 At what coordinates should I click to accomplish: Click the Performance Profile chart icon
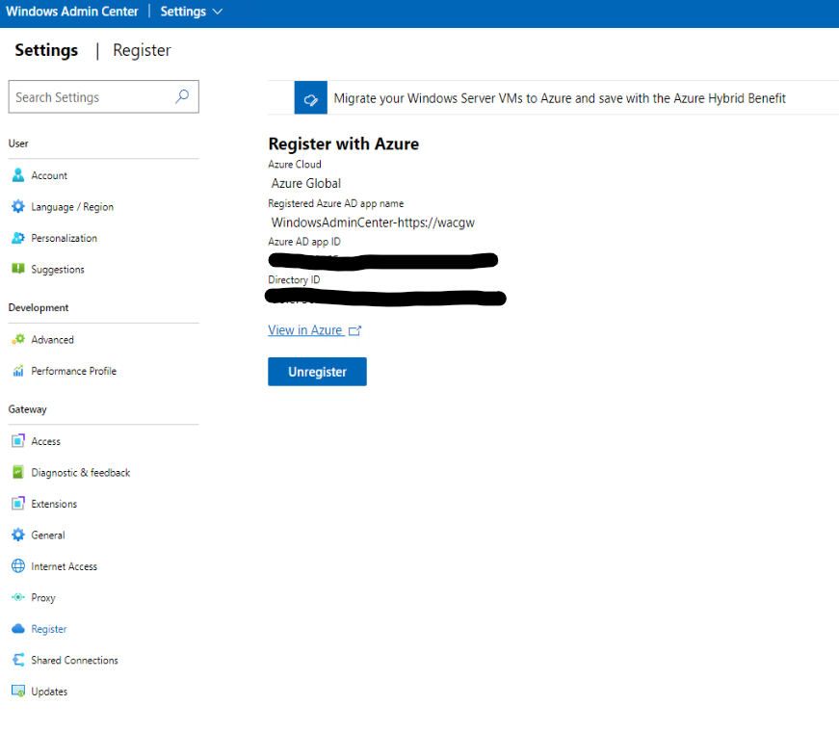point(17,371)
